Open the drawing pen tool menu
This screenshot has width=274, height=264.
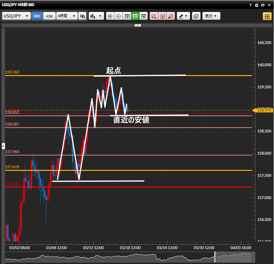(183, 16)
